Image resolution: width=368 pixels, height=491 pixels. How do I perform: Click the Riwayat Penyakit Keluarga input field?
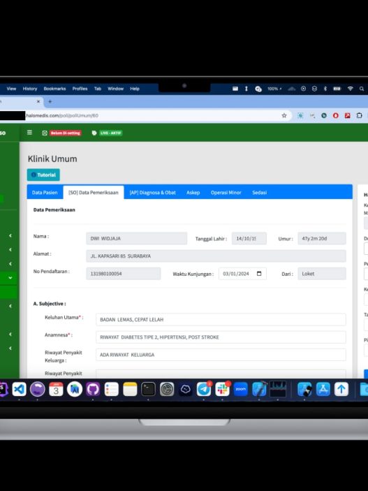coord(221,355)
